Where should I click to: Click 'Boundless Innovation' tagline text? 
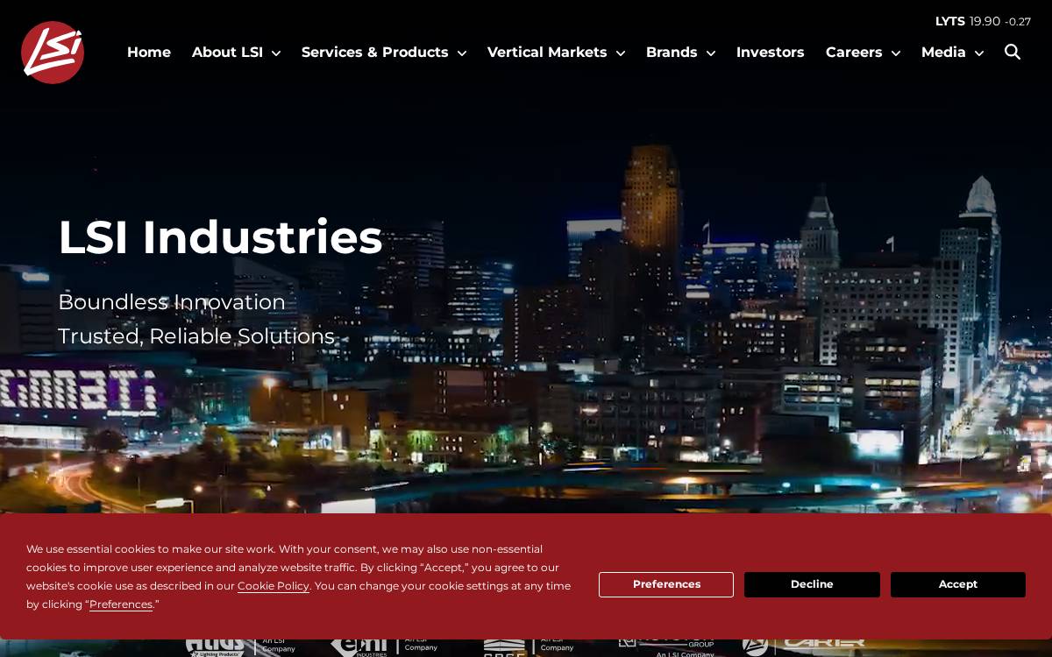[x=172, y=302]
